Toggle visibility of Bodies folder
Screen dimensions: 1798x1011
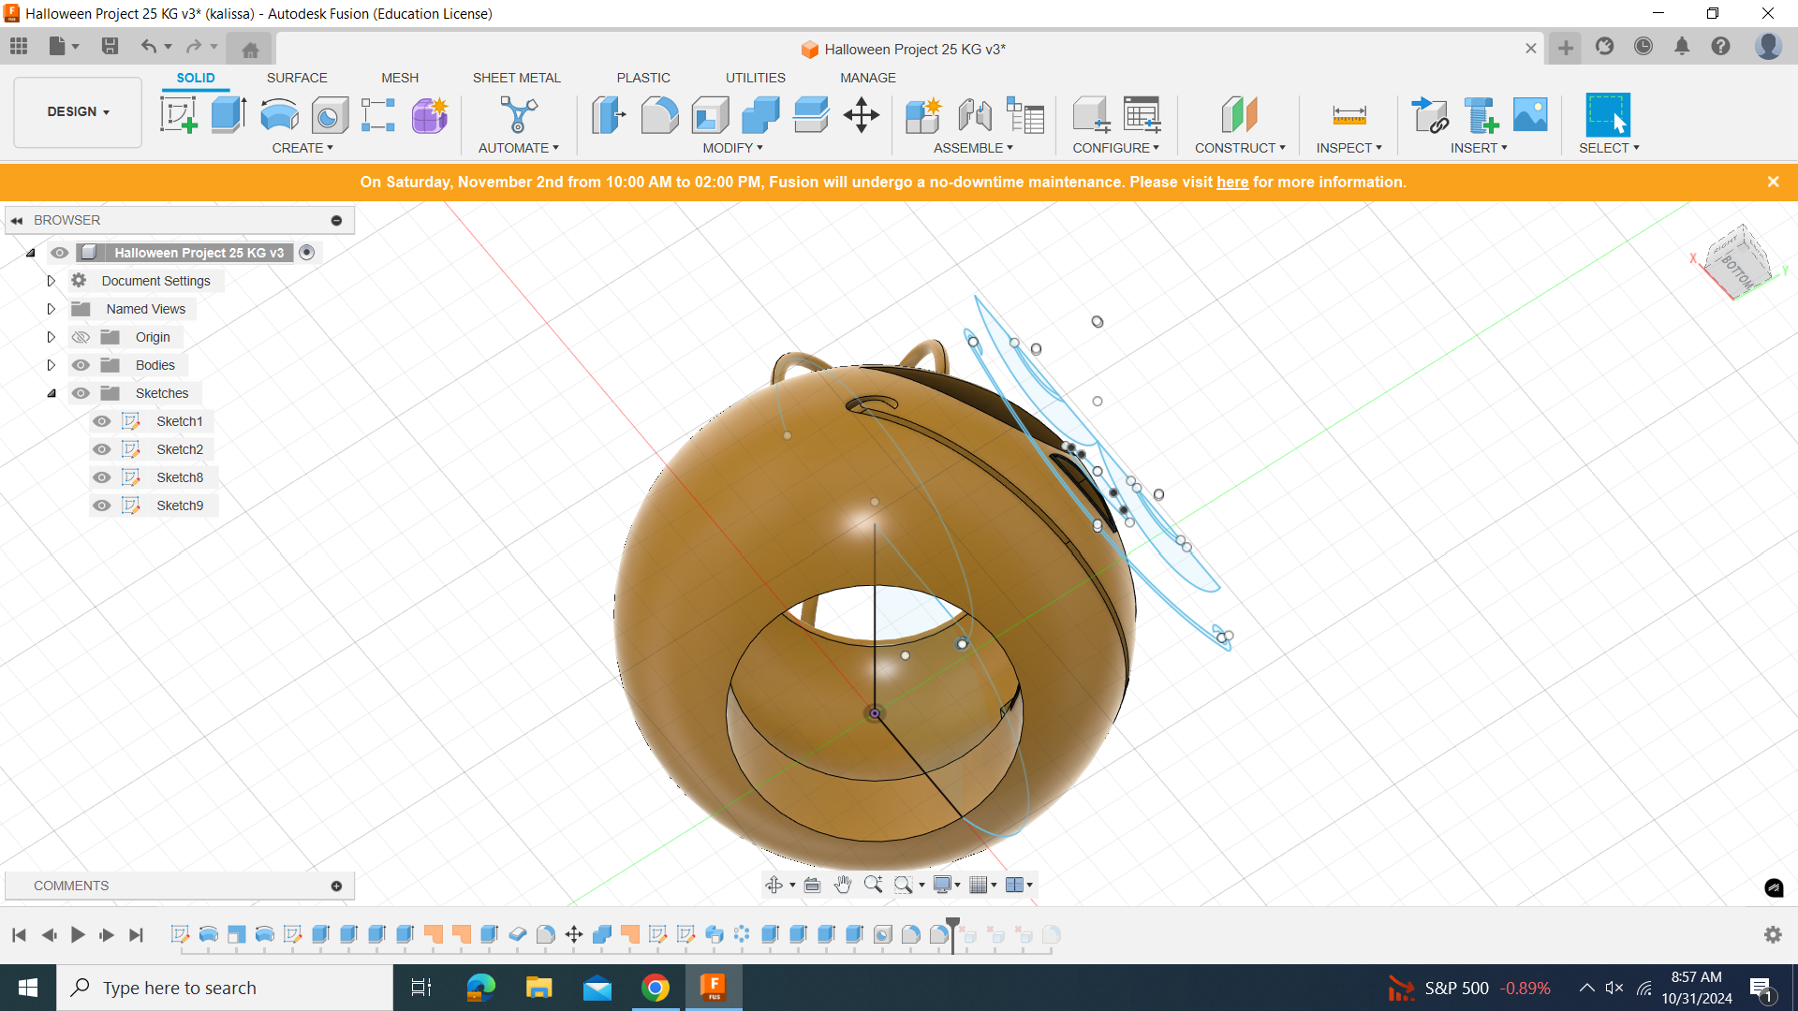click(x=81, y=364)
